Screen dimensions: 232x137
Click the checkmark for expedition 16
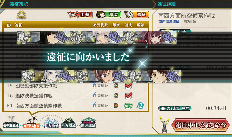(128, 96)
